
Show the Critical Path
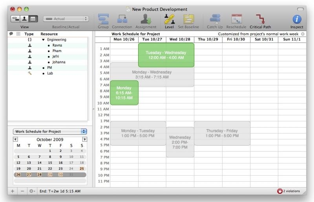260,19
